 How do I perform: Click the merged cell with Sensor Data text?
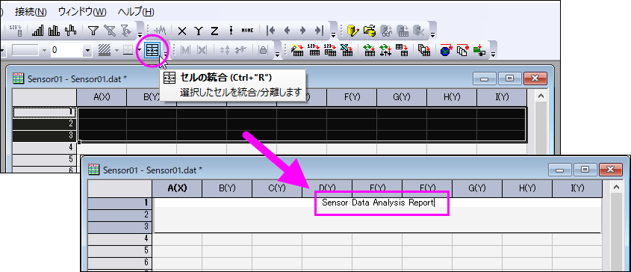click(x=377, y=215)
